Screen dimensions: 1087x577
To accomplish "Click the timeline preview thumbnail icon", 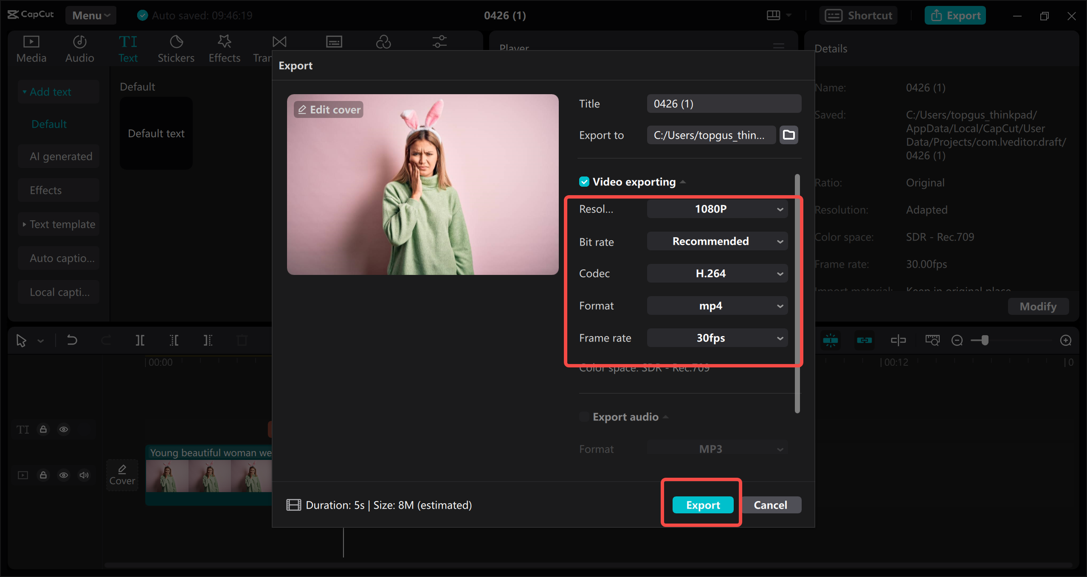I will [x=932, y=340].
